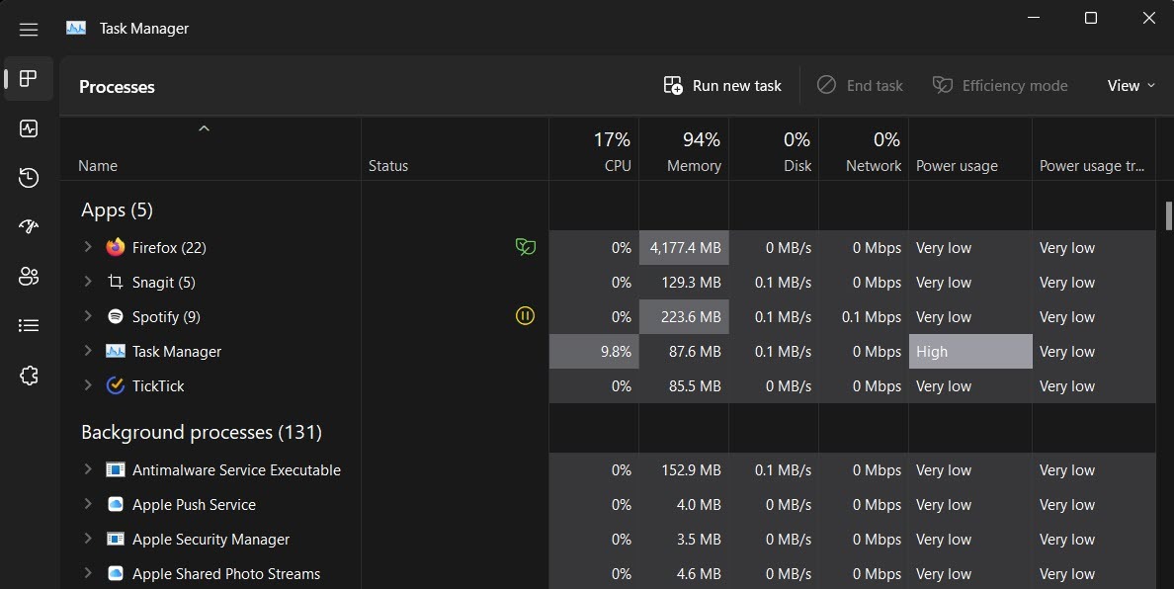The height and width of the screenshot is (589, 1174).
Task: Click the Run new task button
Action: pos(721,85)
